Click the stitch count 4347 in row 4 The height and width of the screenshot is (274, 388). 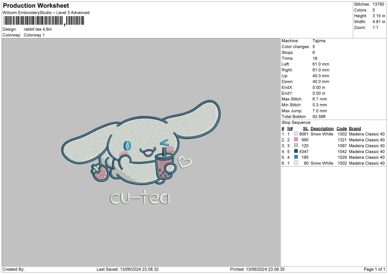point(304,152)
